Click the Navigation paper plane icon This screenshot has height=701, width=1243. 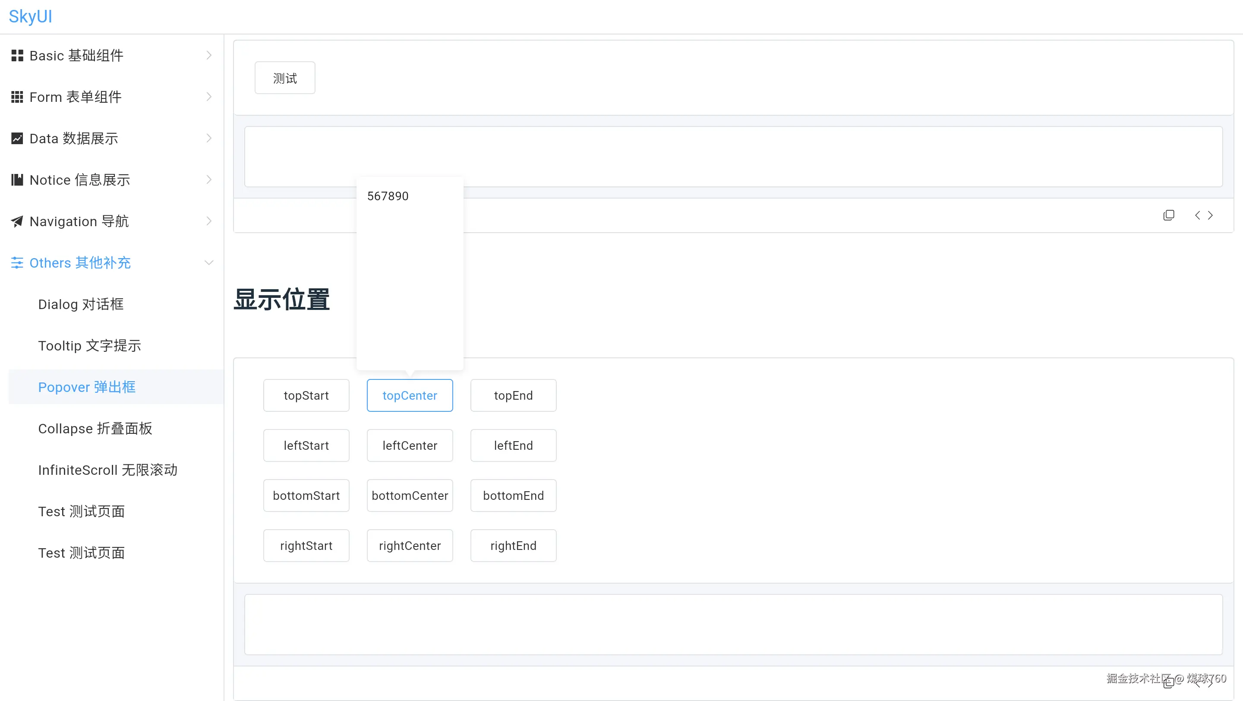[17, 221]
